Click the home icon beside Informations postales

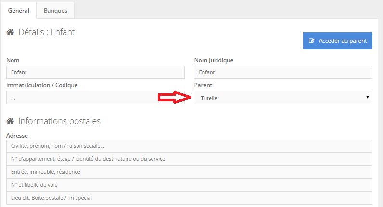click(x=10, y=121)
